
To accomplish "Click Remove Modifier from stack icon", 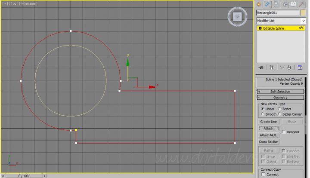I will [x=289, y=68].
